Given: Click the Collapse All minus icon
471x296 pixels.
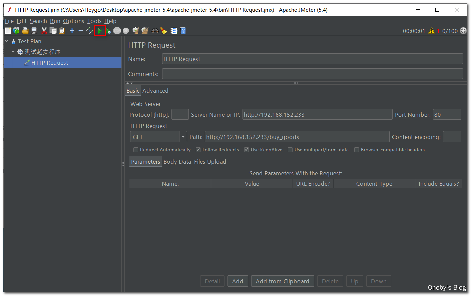Looking at the screenshot, I should pyautogui.click(x=81, y=31).
